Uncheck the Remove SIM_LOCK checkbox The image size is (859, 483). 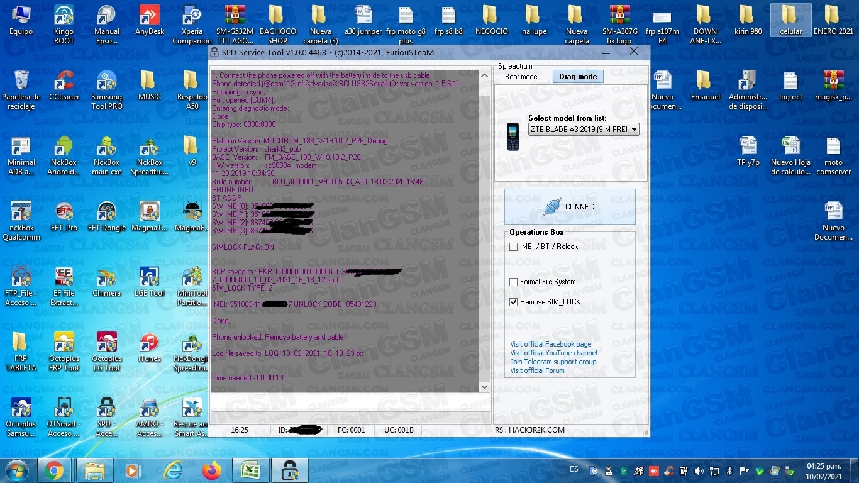tap(514, 303)
